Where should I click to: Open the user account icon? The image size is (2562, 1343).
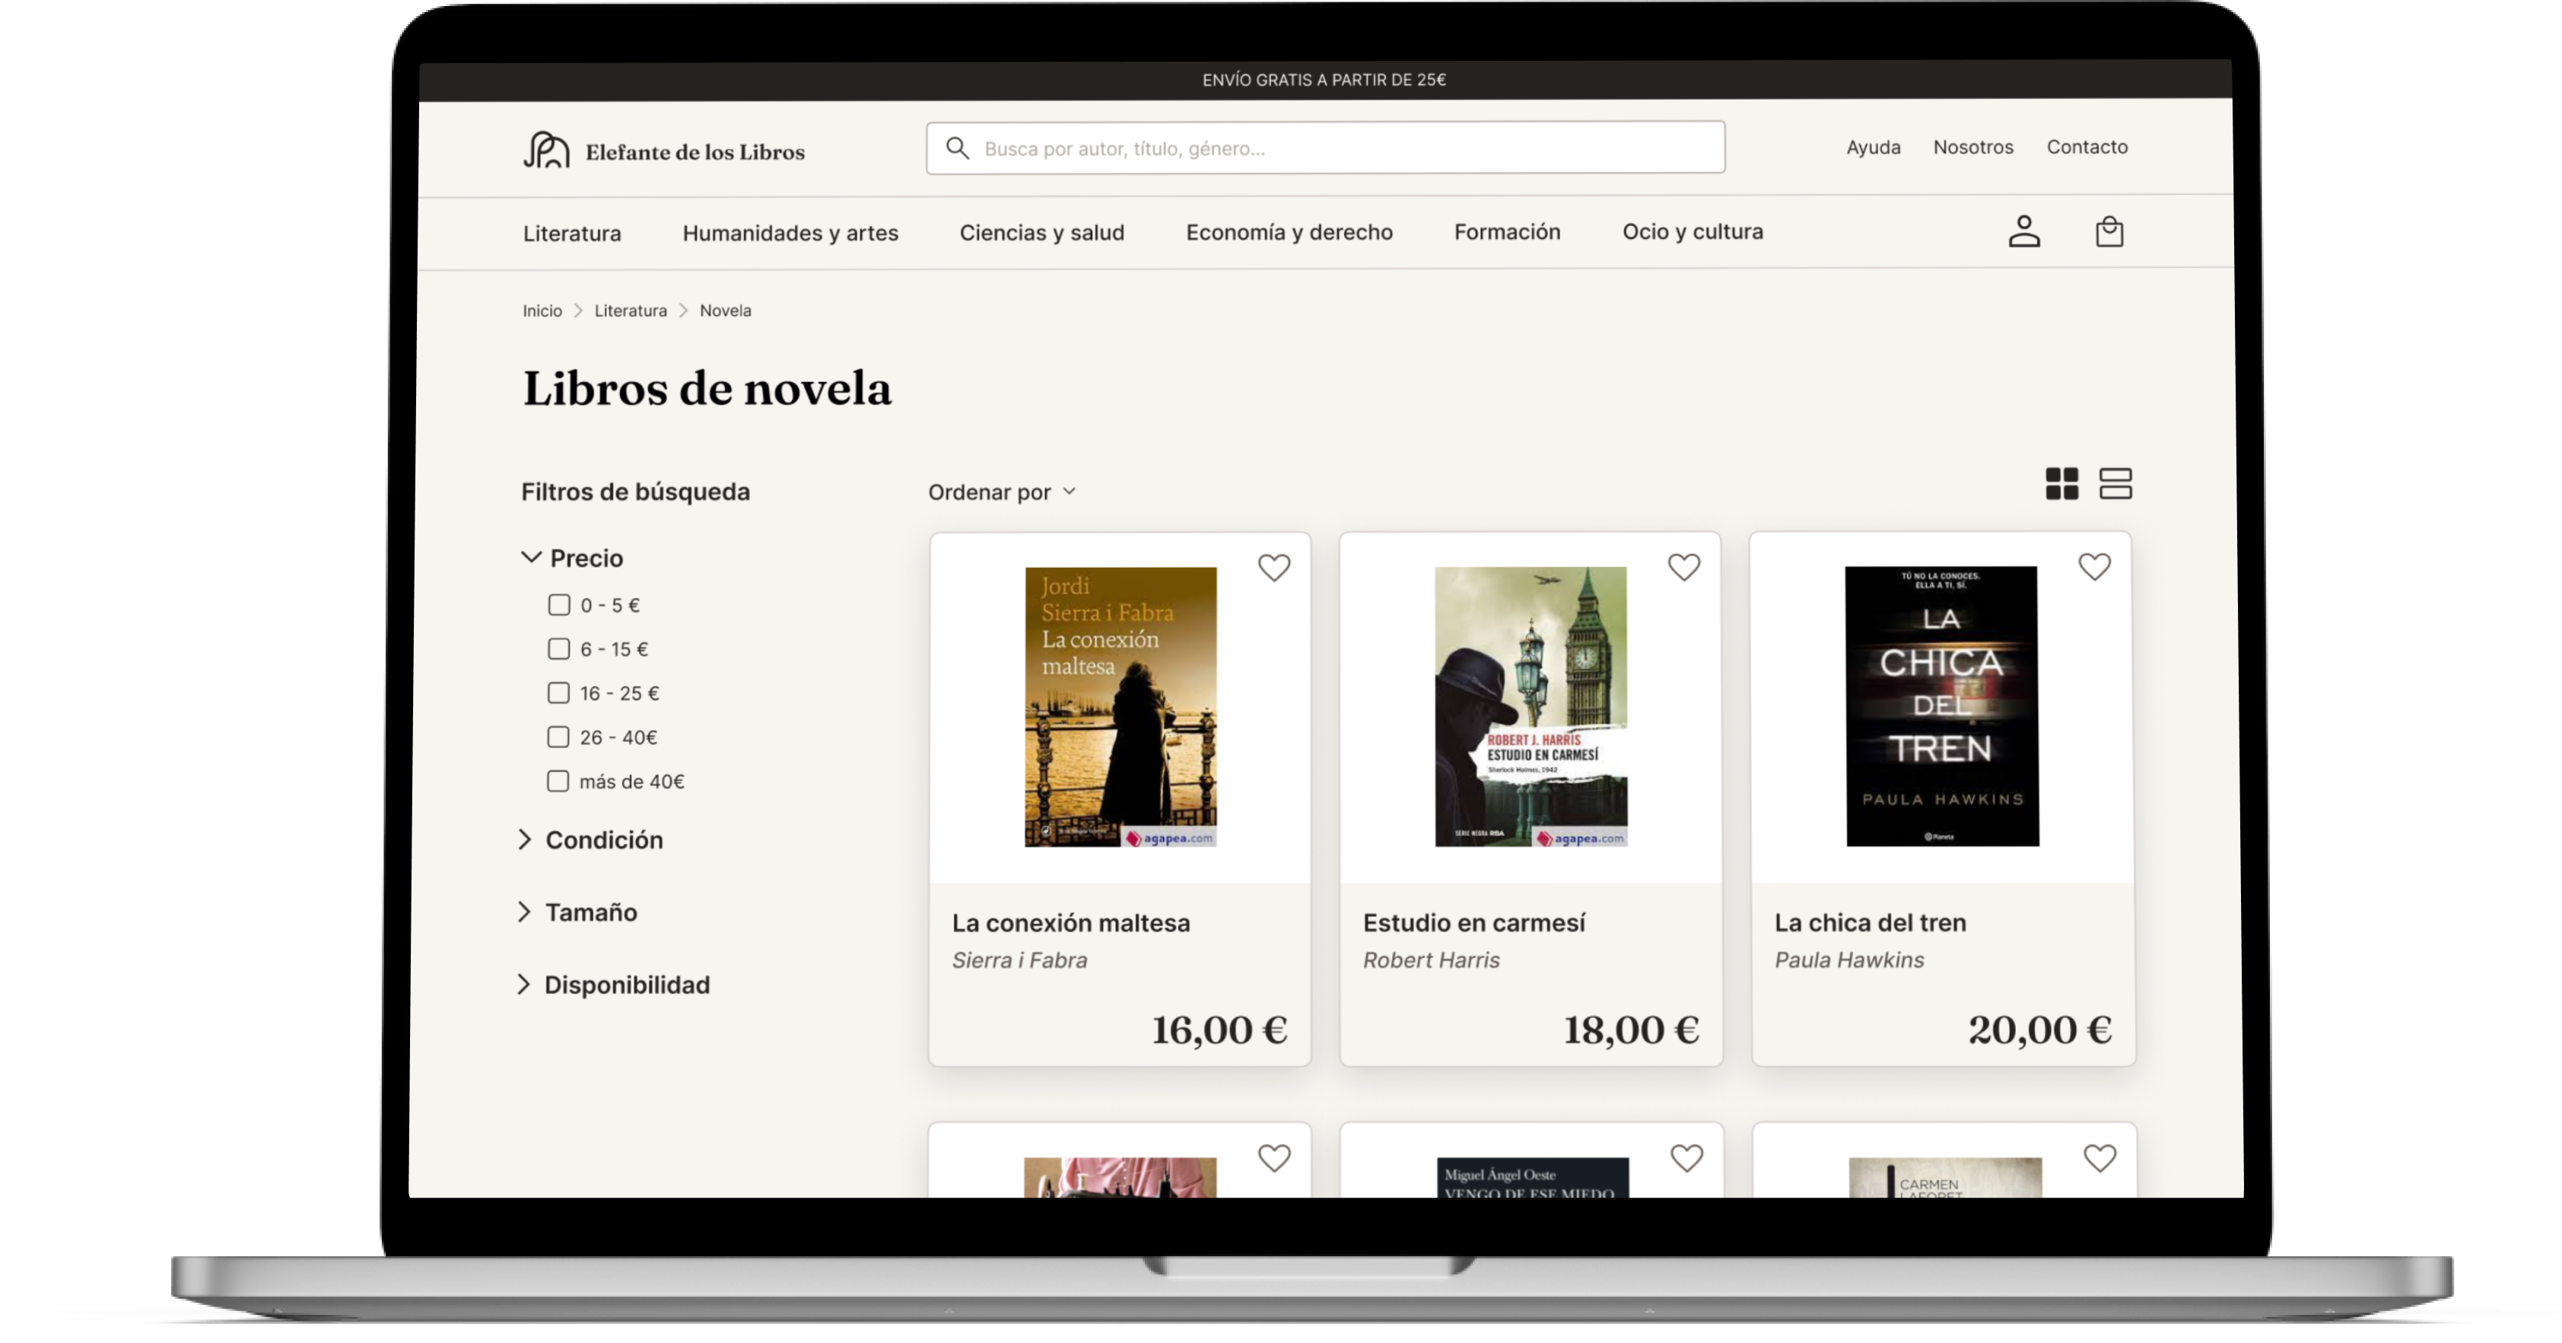2023,231
